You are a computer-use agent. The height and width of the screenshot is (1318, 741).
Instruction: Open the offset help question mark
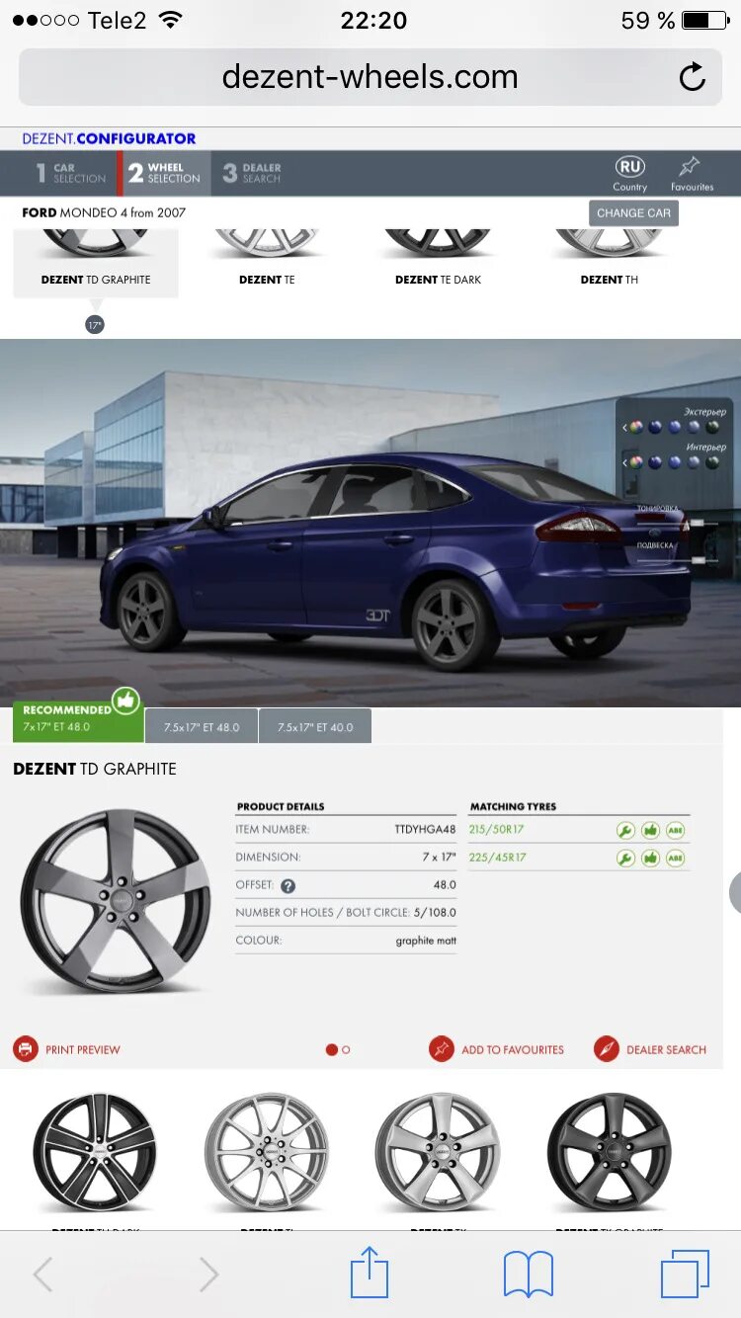tap(288, 886)
